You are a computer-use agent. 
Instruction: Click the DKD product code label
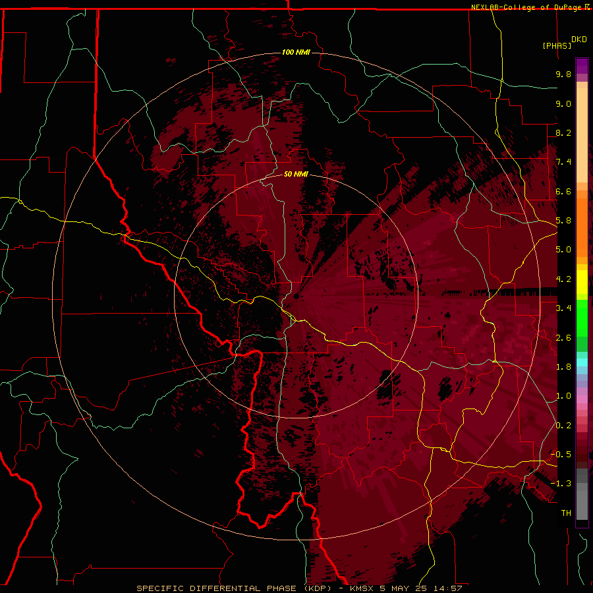point(579,40)
